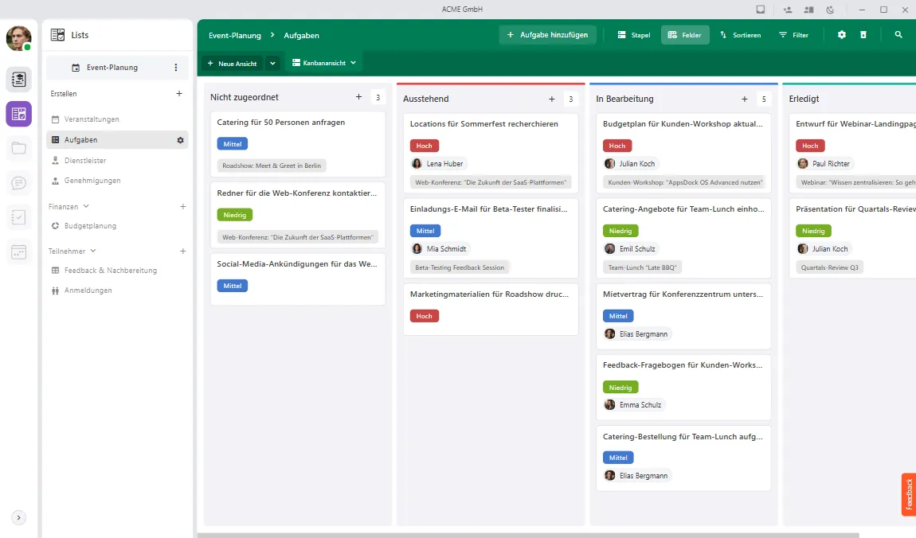
Task: Click the Beta-Testing Feedback Session tag
Action: click(459, 268)
